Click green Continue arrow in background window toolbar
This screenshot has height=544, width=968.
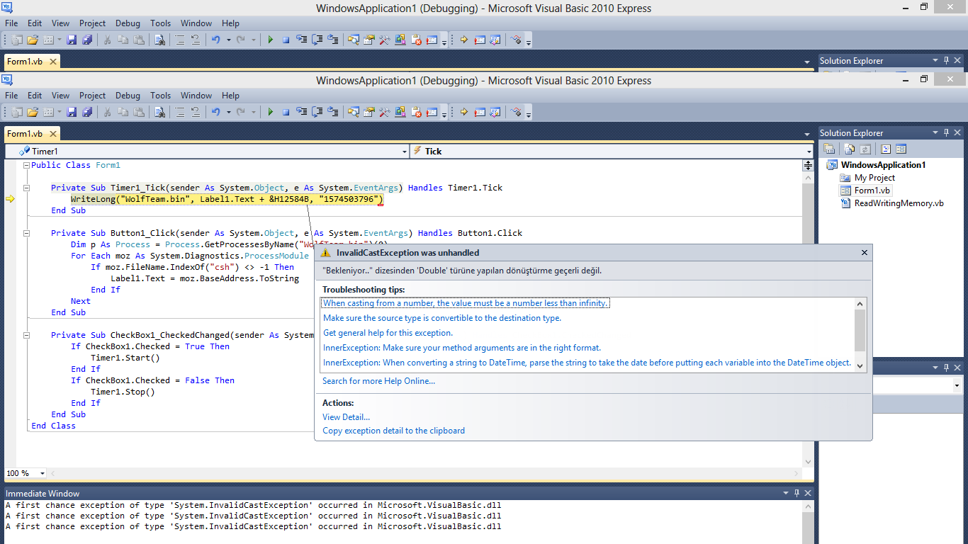click(x=270, y=40)
